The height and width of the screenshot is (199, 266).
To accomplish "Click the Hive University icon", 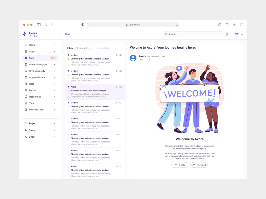I will (x=26, y=71).
